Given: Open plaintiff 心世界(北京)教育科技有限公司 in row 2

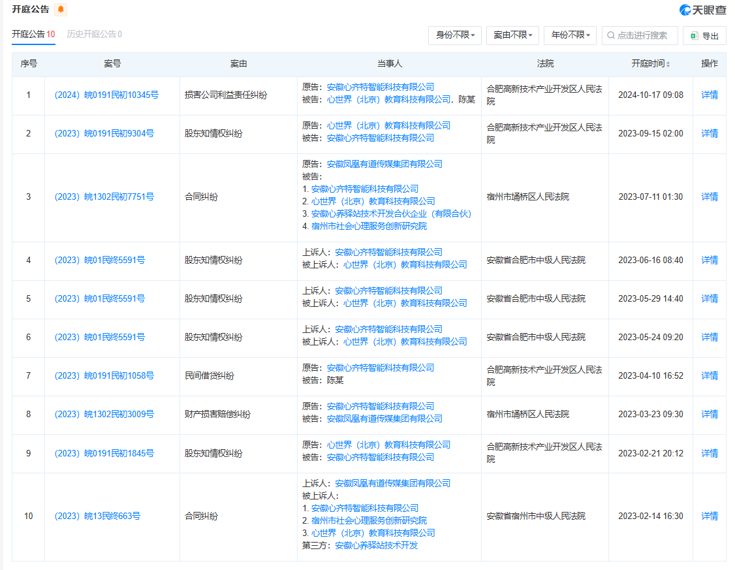Looking at the screenshot, I should tap(388, 125).
